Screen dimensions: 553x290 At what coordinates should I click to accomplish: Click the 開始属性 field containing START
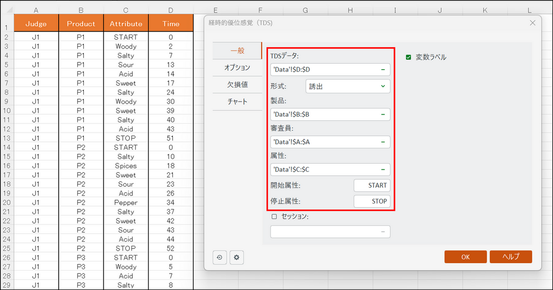372,185
